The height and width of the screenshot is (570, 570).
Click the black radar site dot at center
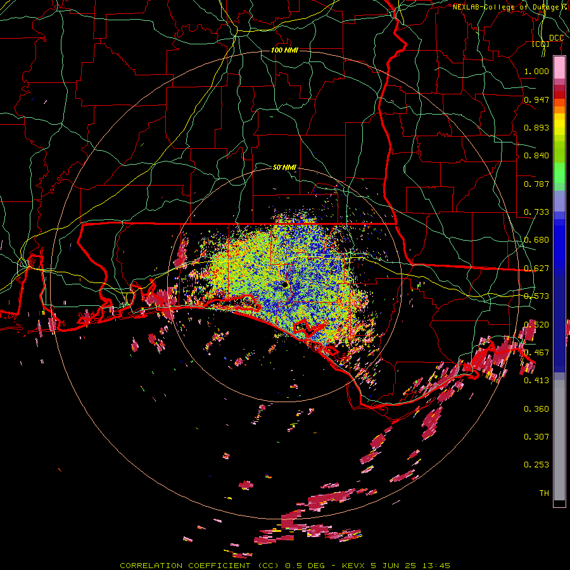tap(285, 285)
